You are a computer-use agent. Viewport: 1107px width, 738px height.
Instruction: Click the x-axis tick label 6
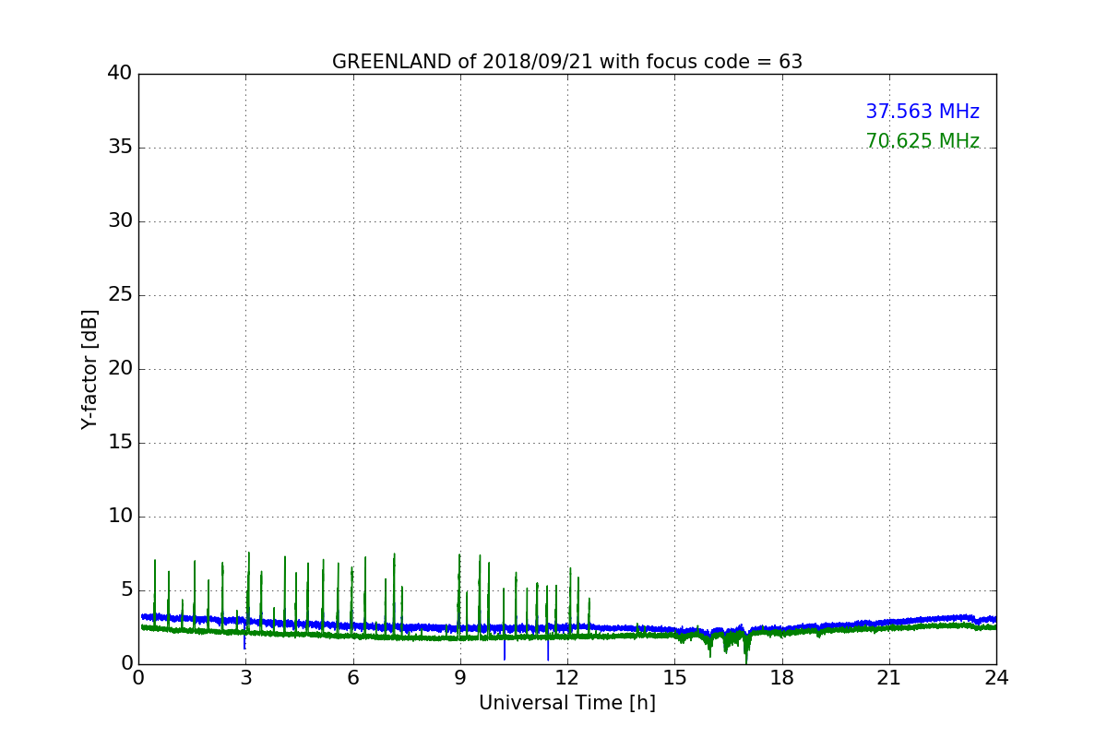[x=352, y=678]
